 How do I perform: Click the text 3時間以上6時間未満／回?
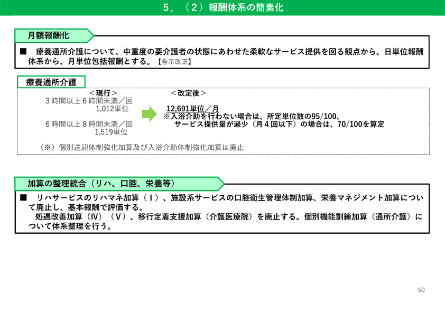[x=89, y=101]
